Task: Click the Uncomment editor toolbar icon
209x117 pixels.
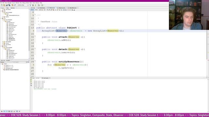Action: point(74,10)
